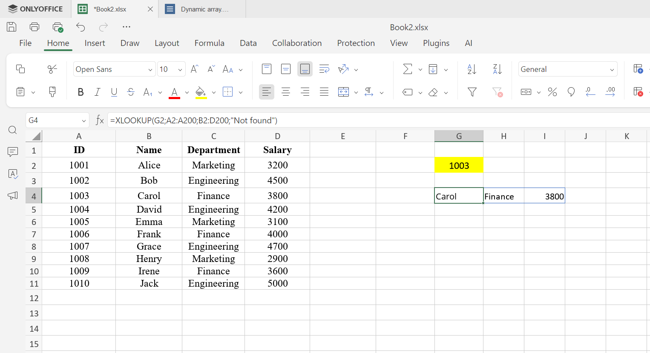Enable wrap text
The height and width of the screenshot is (353, 650).
[324, 68]
